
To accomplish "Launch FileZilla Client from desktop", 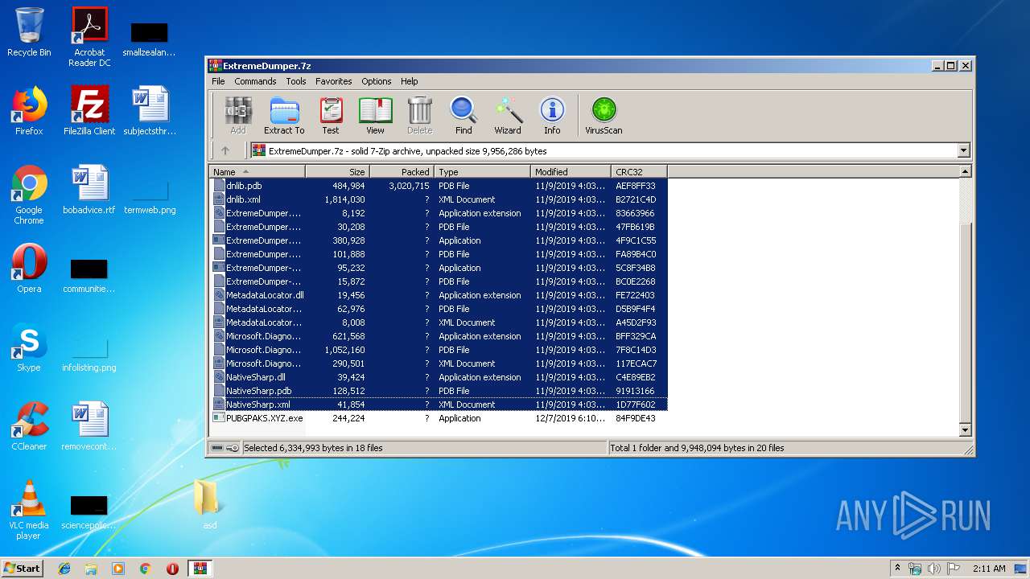I will coord(89,111).
